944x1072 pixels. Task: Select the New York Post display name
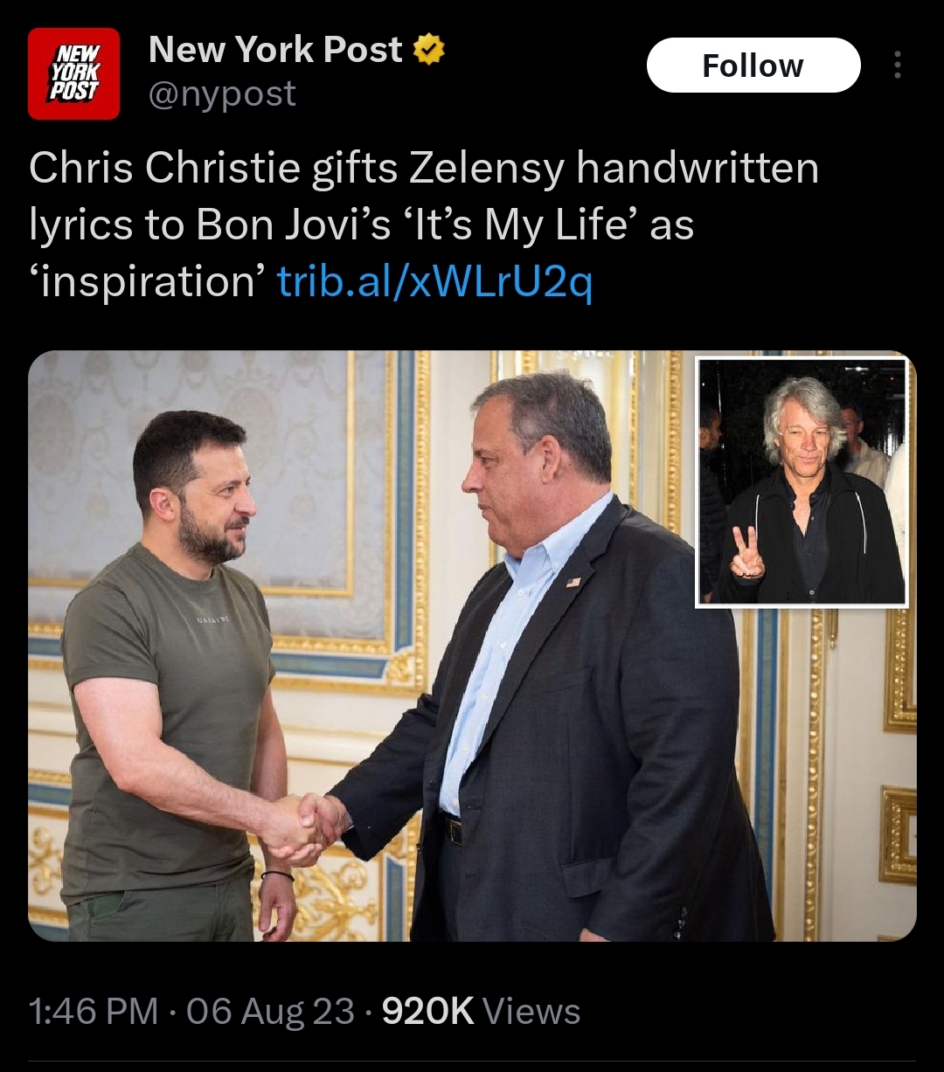pyautogui.click(x=275, y=50)
